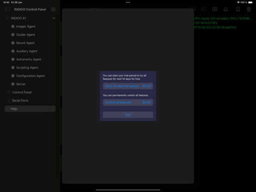Image resolution: width=256 pixels, height=192 pixels.
Task: Tap the three-dot multitasking indicator at top
Action: pos(128,2)
